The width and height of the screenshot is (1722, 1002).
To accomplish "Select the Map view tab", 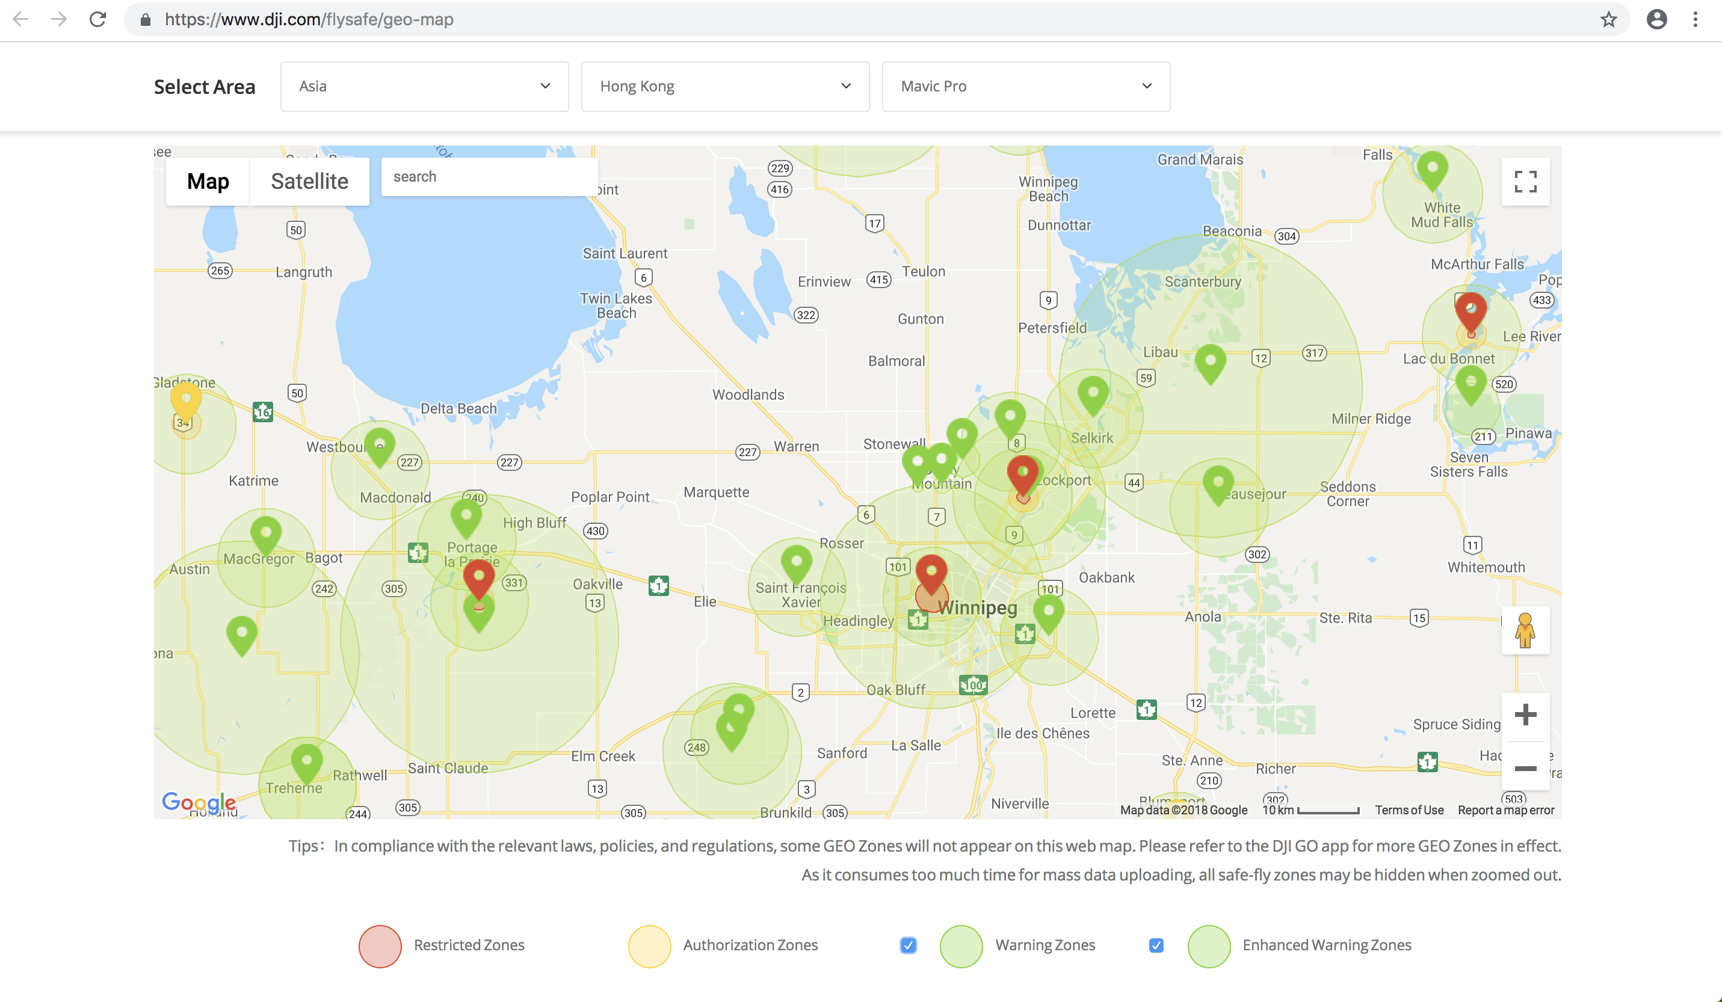I will pyautogui.click(x=208, y=181).
